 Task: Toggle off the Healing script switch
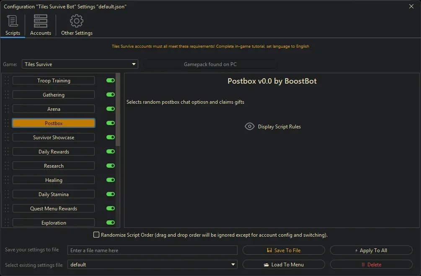111,180
